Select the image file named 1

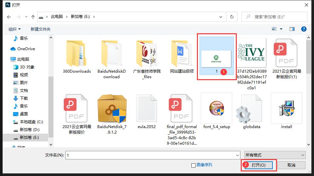pos(217,56)
